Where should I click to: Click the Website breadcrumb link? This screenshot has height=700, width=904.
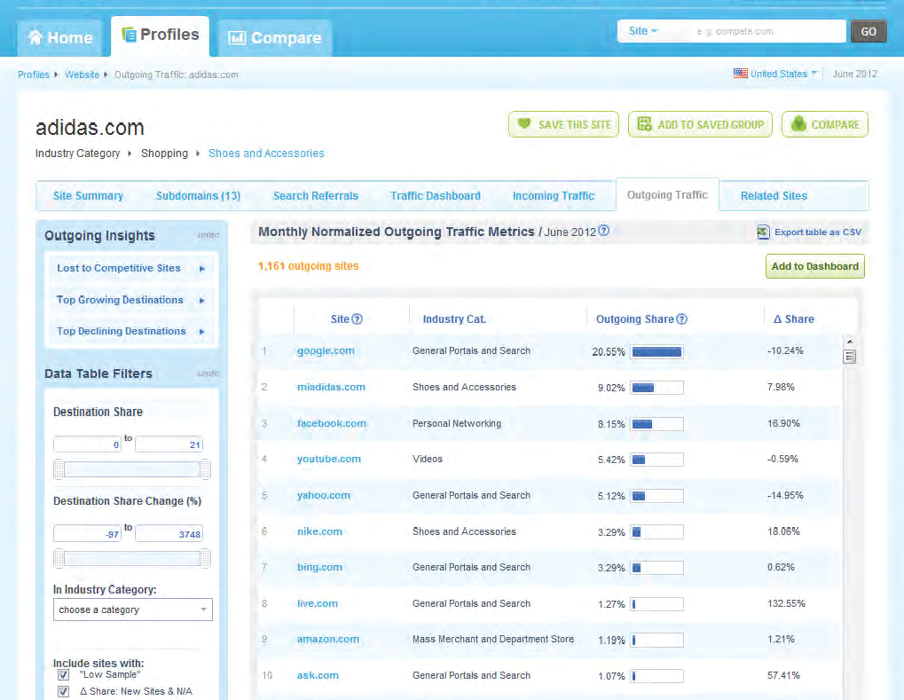coord(82,75)
